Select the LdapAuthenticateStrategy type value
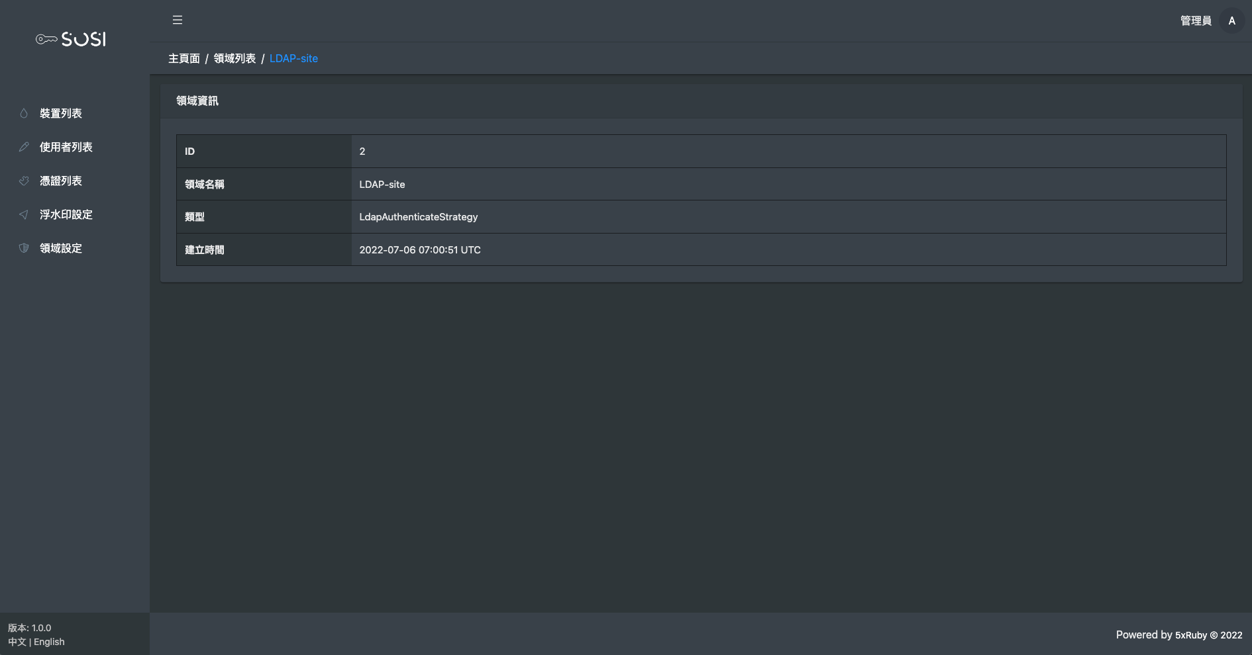1252x655 pixels. 418,217
